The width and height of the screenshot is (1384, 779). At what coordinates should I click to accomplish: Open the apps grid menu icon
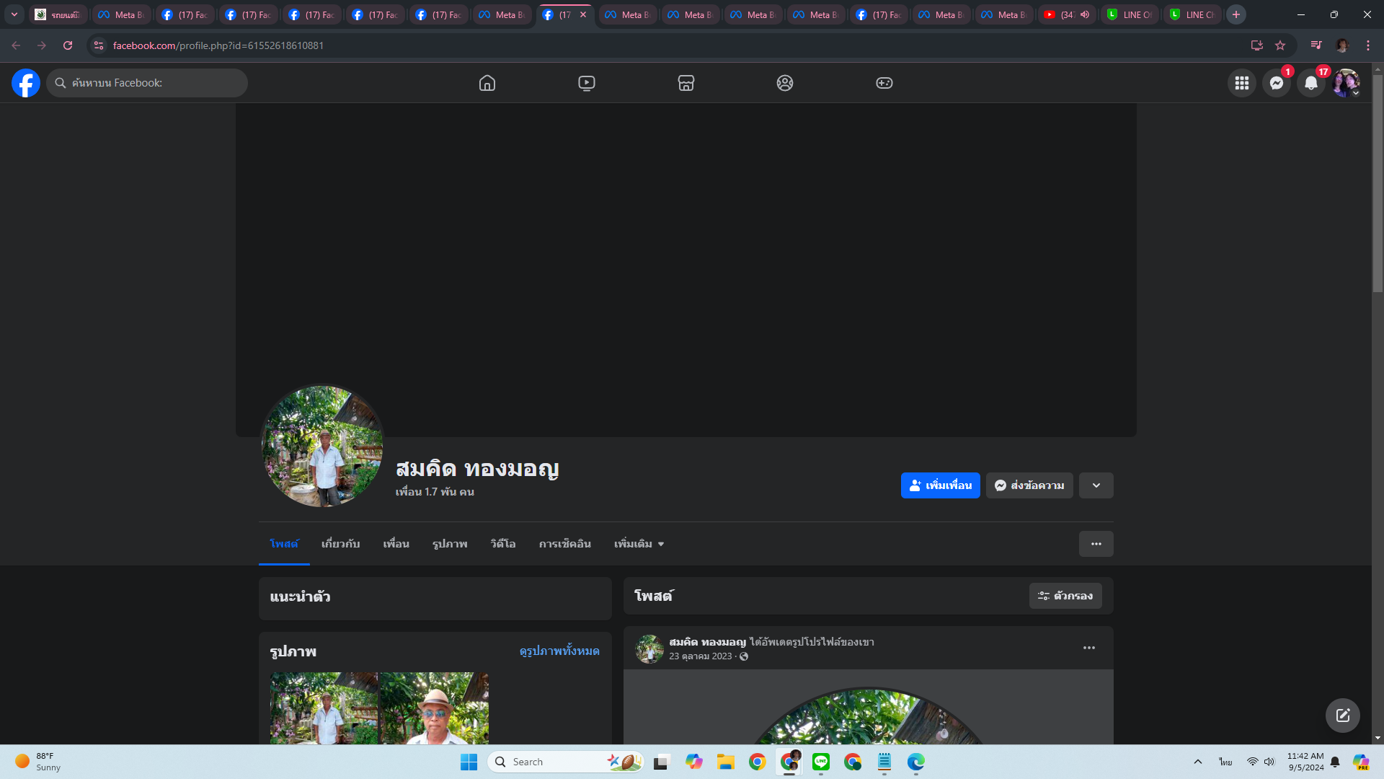tap(1241, 83)
